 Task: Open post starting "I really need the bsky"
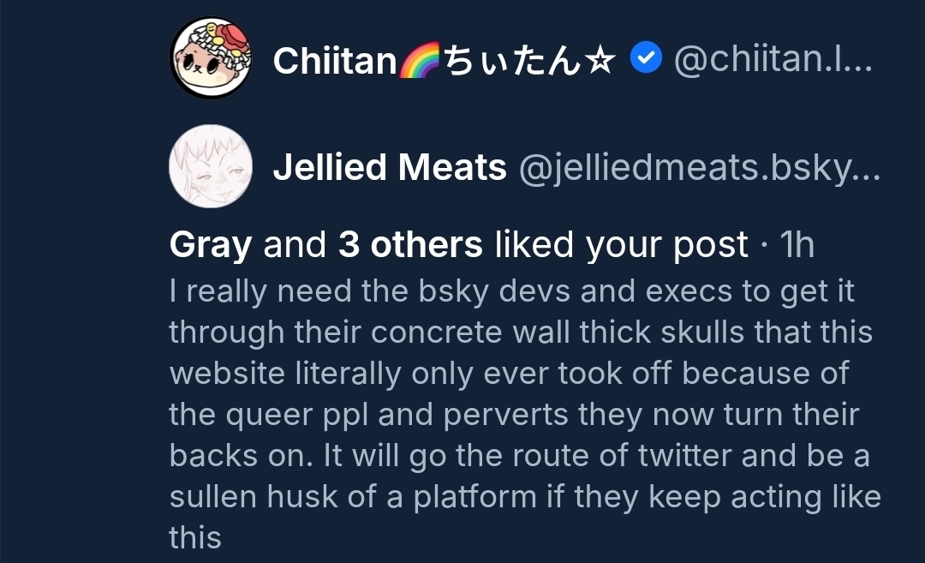tap(511, 292)
